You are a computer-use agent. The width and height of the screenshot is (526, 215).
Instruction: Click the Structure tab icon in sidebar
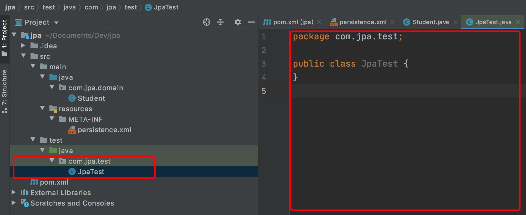(4, 111)
